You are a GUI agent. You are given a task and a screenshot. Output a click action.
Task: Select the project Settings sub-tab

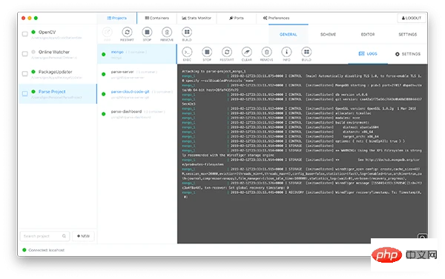click(407, 34)
